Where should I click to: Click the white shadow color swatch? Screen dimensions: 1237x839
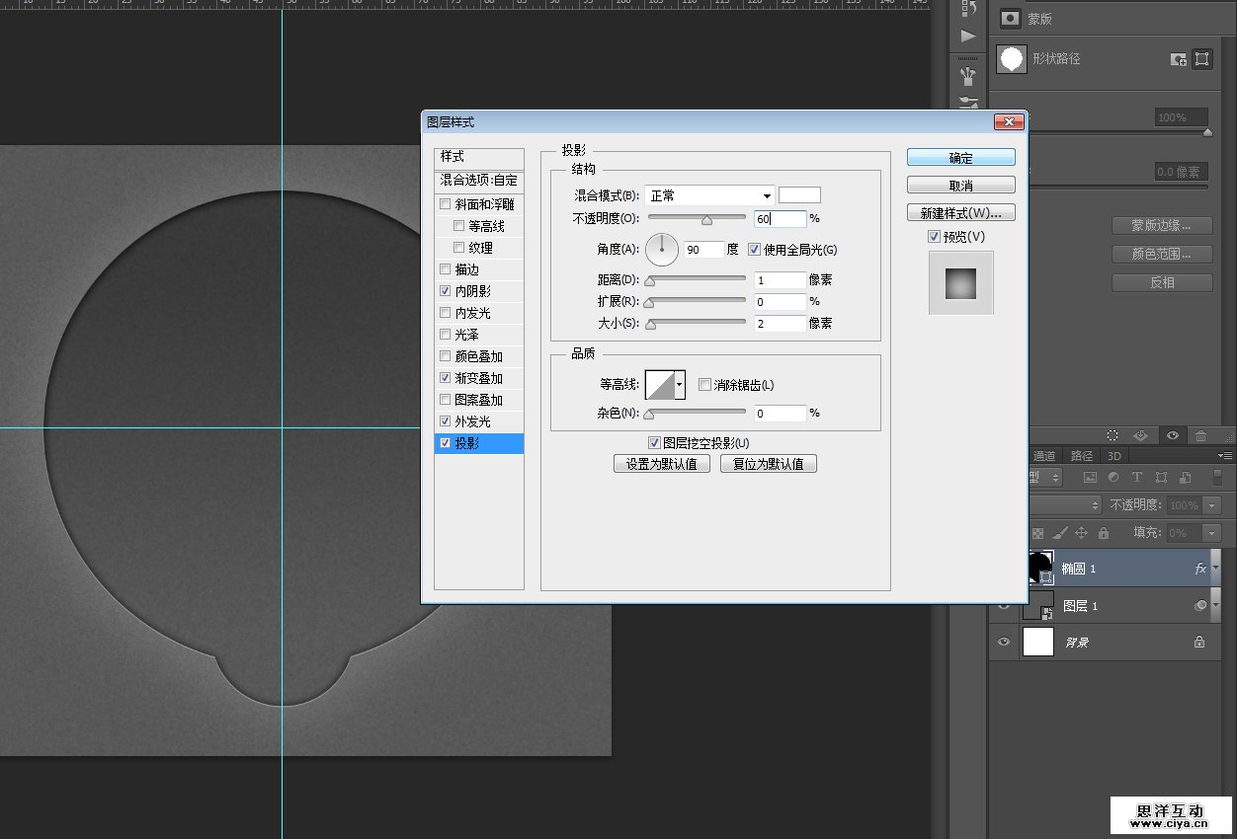pyautogui.click(x=799, y=195)
